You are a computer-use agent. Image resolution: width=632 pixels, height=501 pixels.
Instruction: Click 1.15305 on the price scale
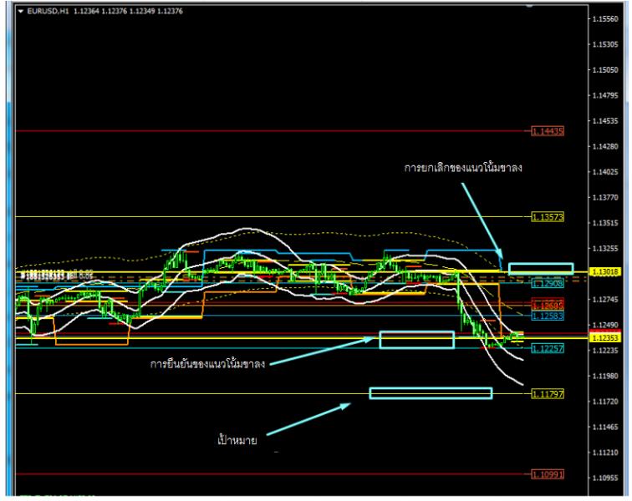point(605,44)
